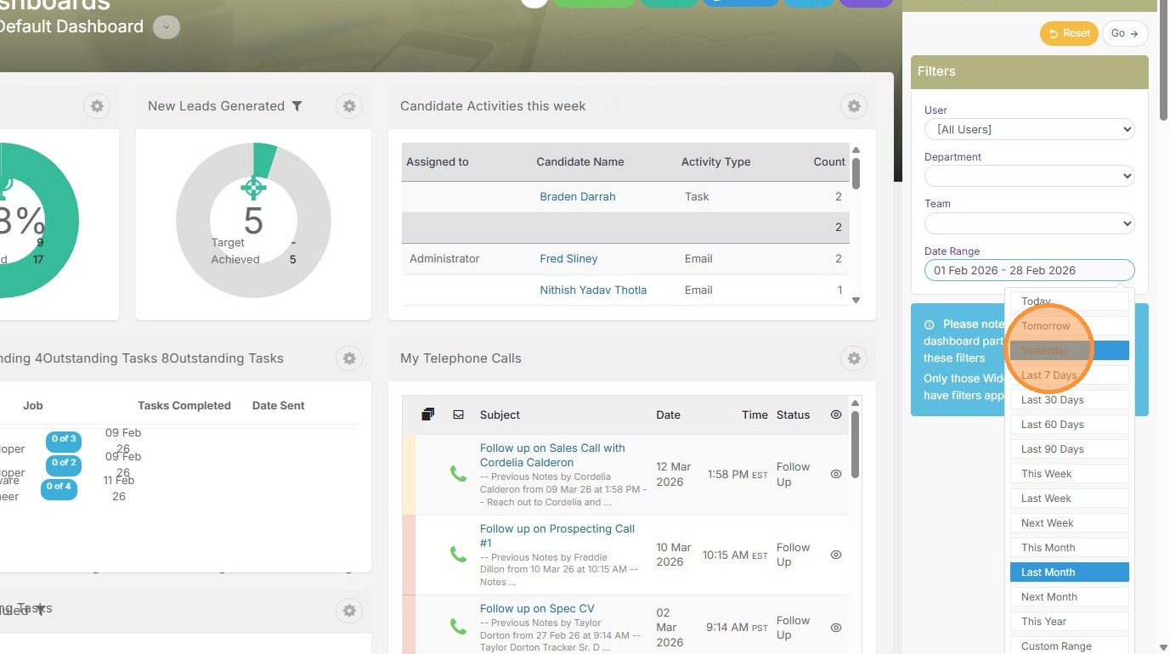Open Follow up on Spec CV call
The width and height of the screenshot is (1170, 654).
pyautogui.click(x=537, y=608)
